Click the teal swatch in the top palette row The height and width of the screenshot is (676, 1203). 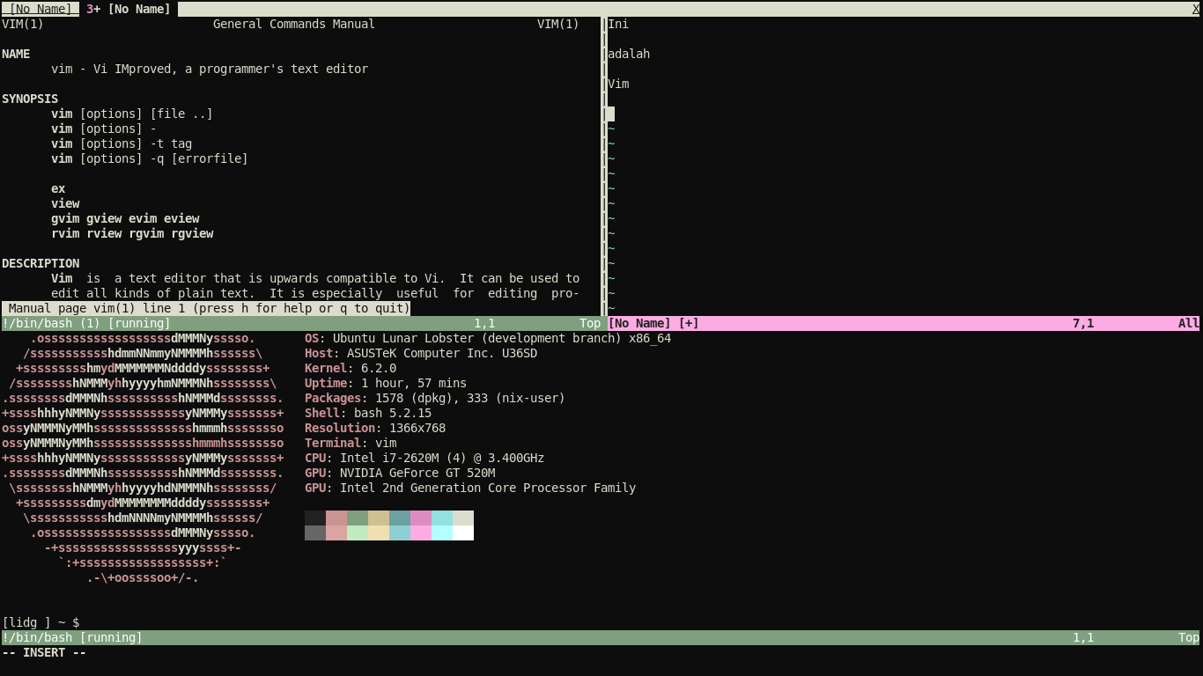pos(400,518)
